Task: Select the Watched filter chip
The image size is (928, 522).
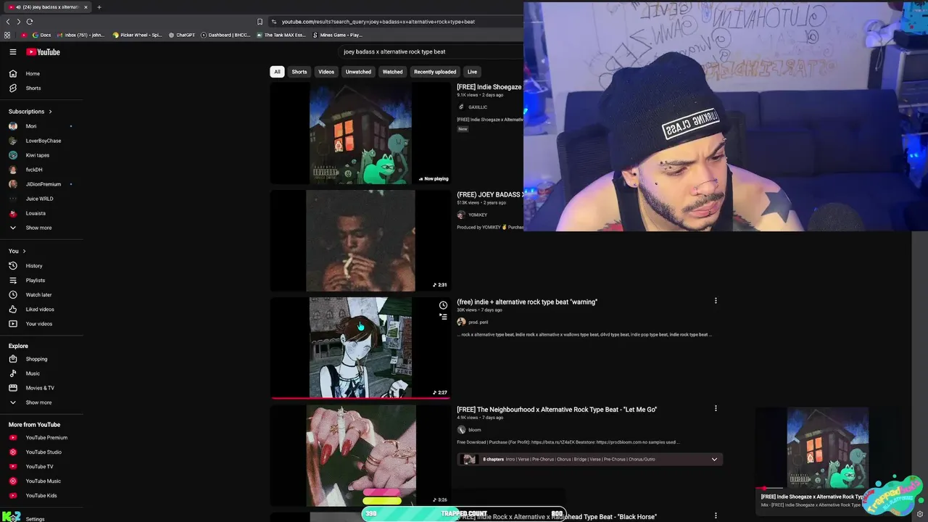Action: tap(392, 72)
